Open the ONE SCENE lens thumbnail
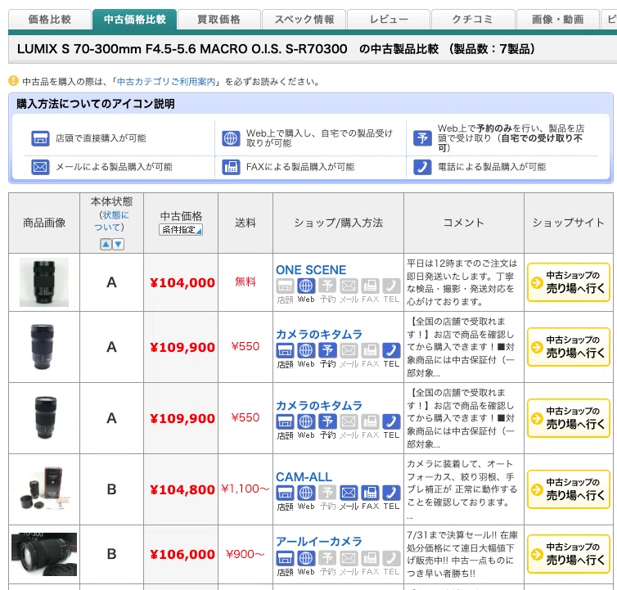 pos(44,282)
